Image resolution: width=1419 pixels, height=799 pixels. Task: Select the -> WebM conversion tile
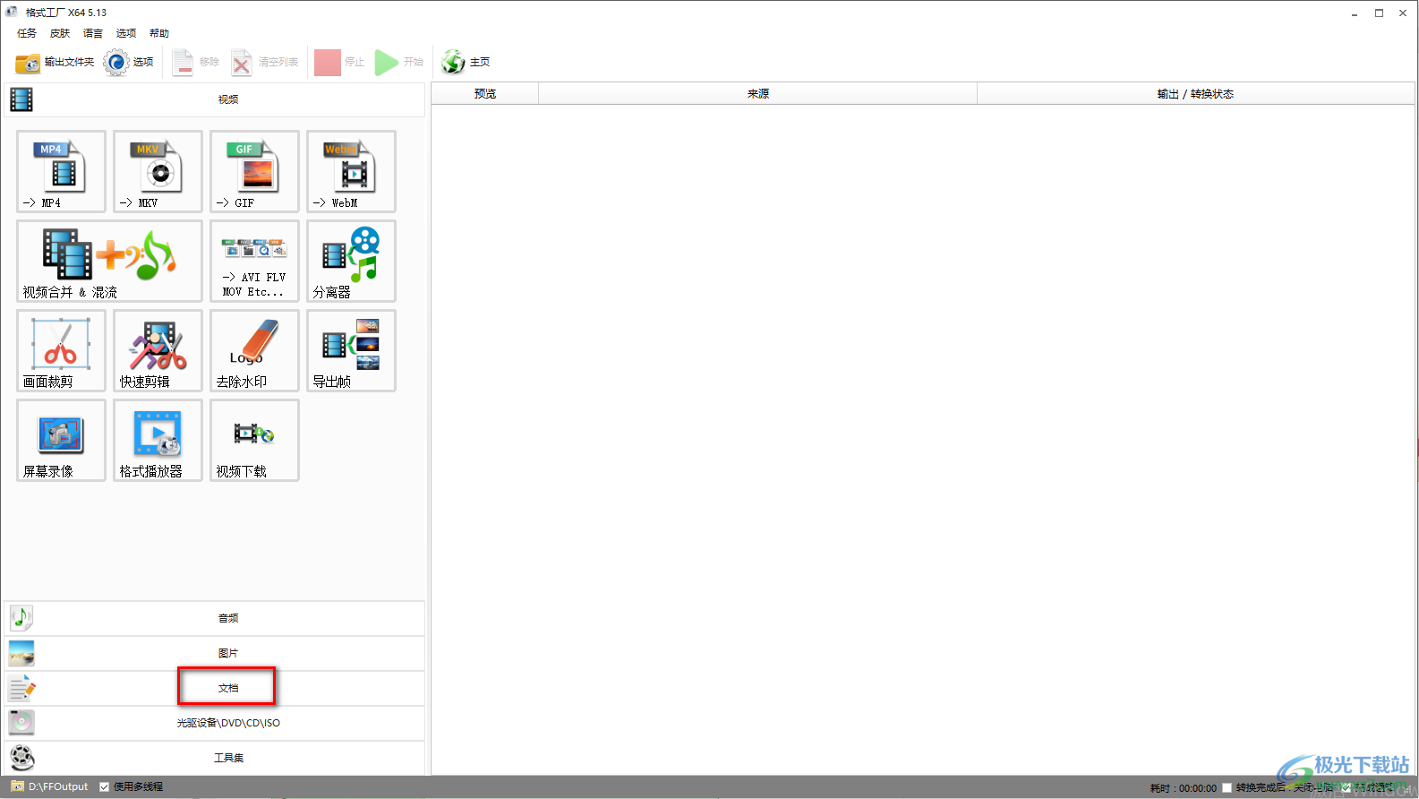pos(351,171)
